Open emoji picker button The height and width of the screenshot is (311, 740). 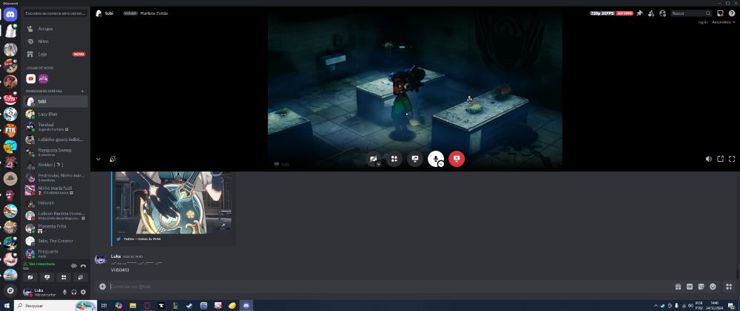(x=713, y=287)
